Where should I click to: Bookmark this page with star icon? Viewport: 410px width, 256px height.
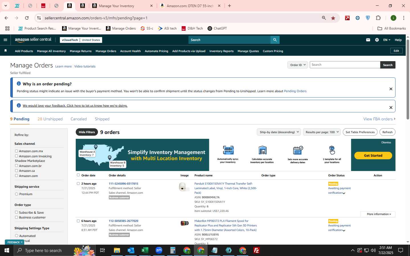(333, 18)
